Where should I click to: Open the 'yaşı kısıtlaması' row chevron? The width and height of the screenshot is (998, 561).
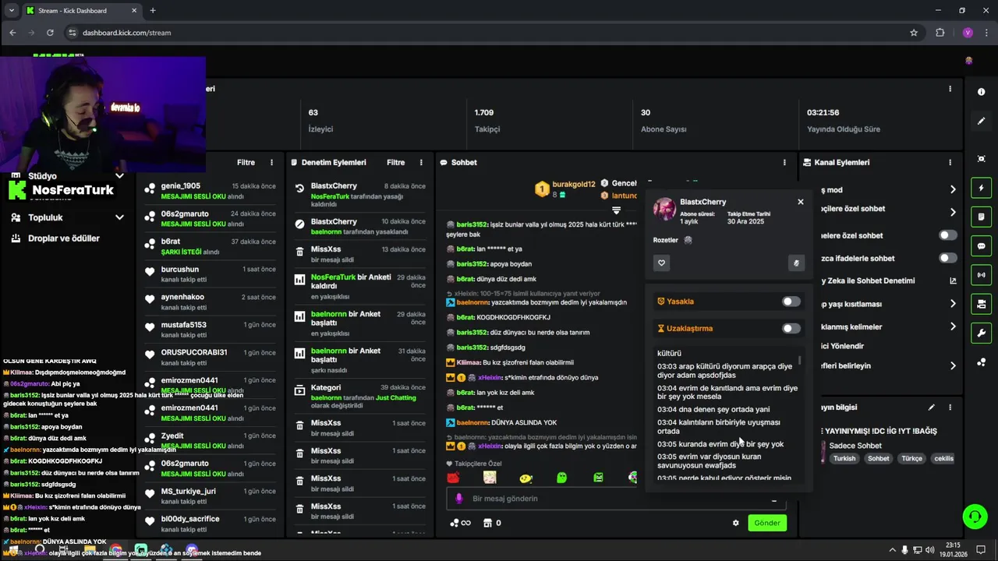tap(953, 304)
